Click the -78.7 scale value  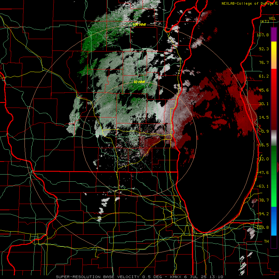pyautogui.click(x=263, y=200)
